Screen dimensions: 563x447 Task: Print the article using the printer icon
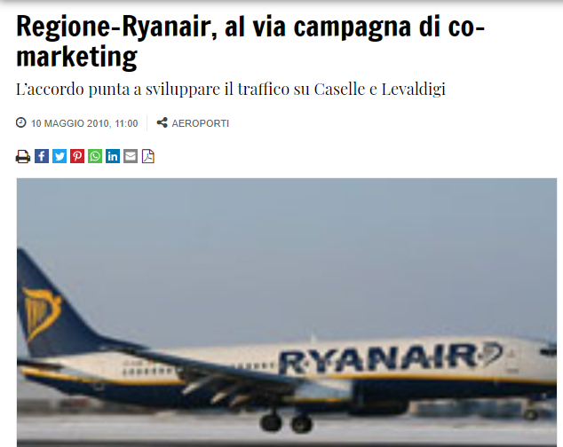pyautogui.click(x=23, y=156)
